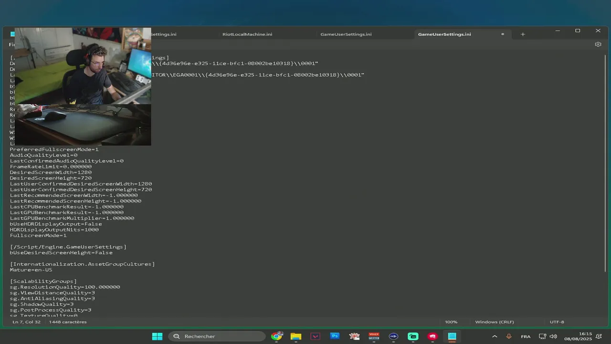Viewport: 611px width, 344px height.
Task: Select active GameUserSettings.ini tab
Action: pyautogui.click(x=444, y=34)
